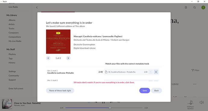Select the Orchestra del Teatro alla Scala text
This screenshot has width=208, height=111.
[101, 40]
